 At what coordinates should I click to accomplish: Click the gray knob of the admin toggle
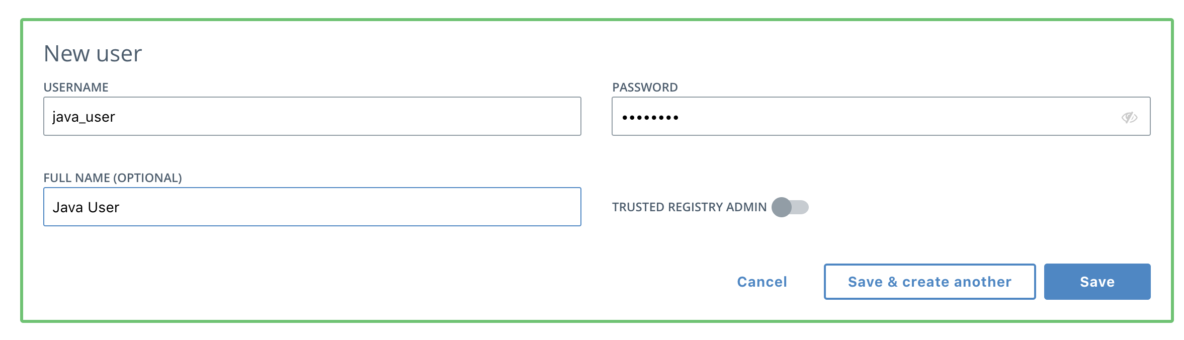coord(782,207)
